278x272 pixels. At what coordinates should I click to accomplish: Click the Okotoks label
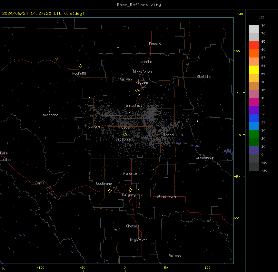pos(133,226)
